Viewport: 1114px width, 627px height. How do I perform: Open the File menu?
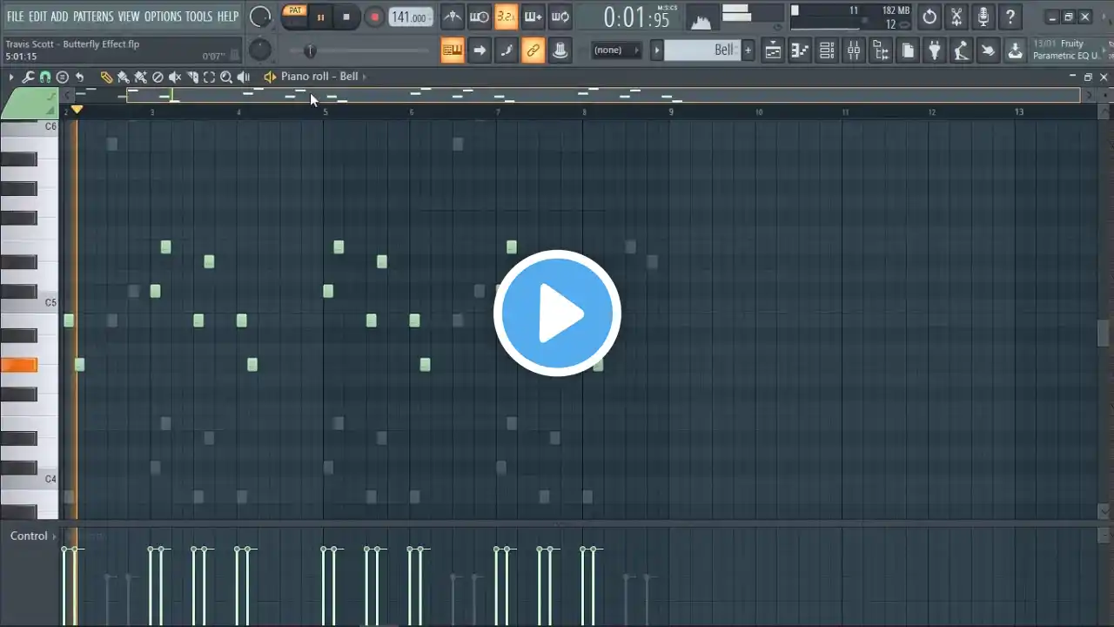coord(16,17)
